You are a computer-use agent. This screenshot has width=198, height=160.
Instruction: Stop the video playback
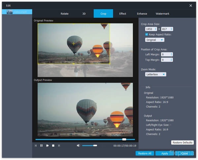53,146
